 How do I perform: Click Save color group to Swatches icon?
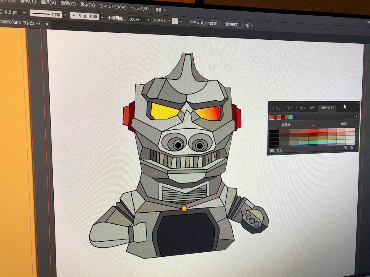point(351,148)
